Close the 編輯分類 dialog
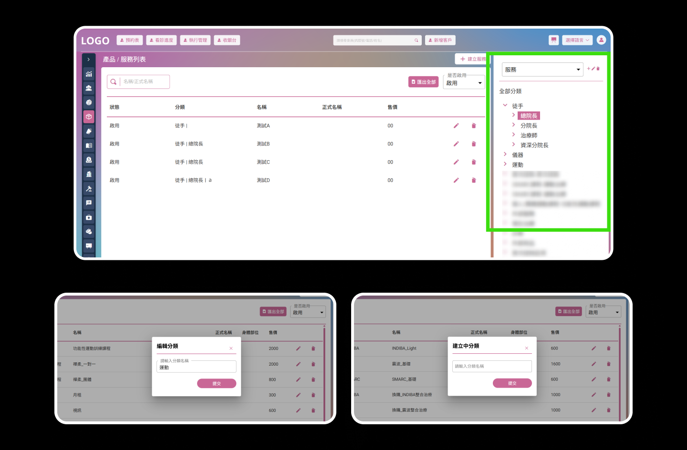The image size is (687, 450). (x=231, y=348)
